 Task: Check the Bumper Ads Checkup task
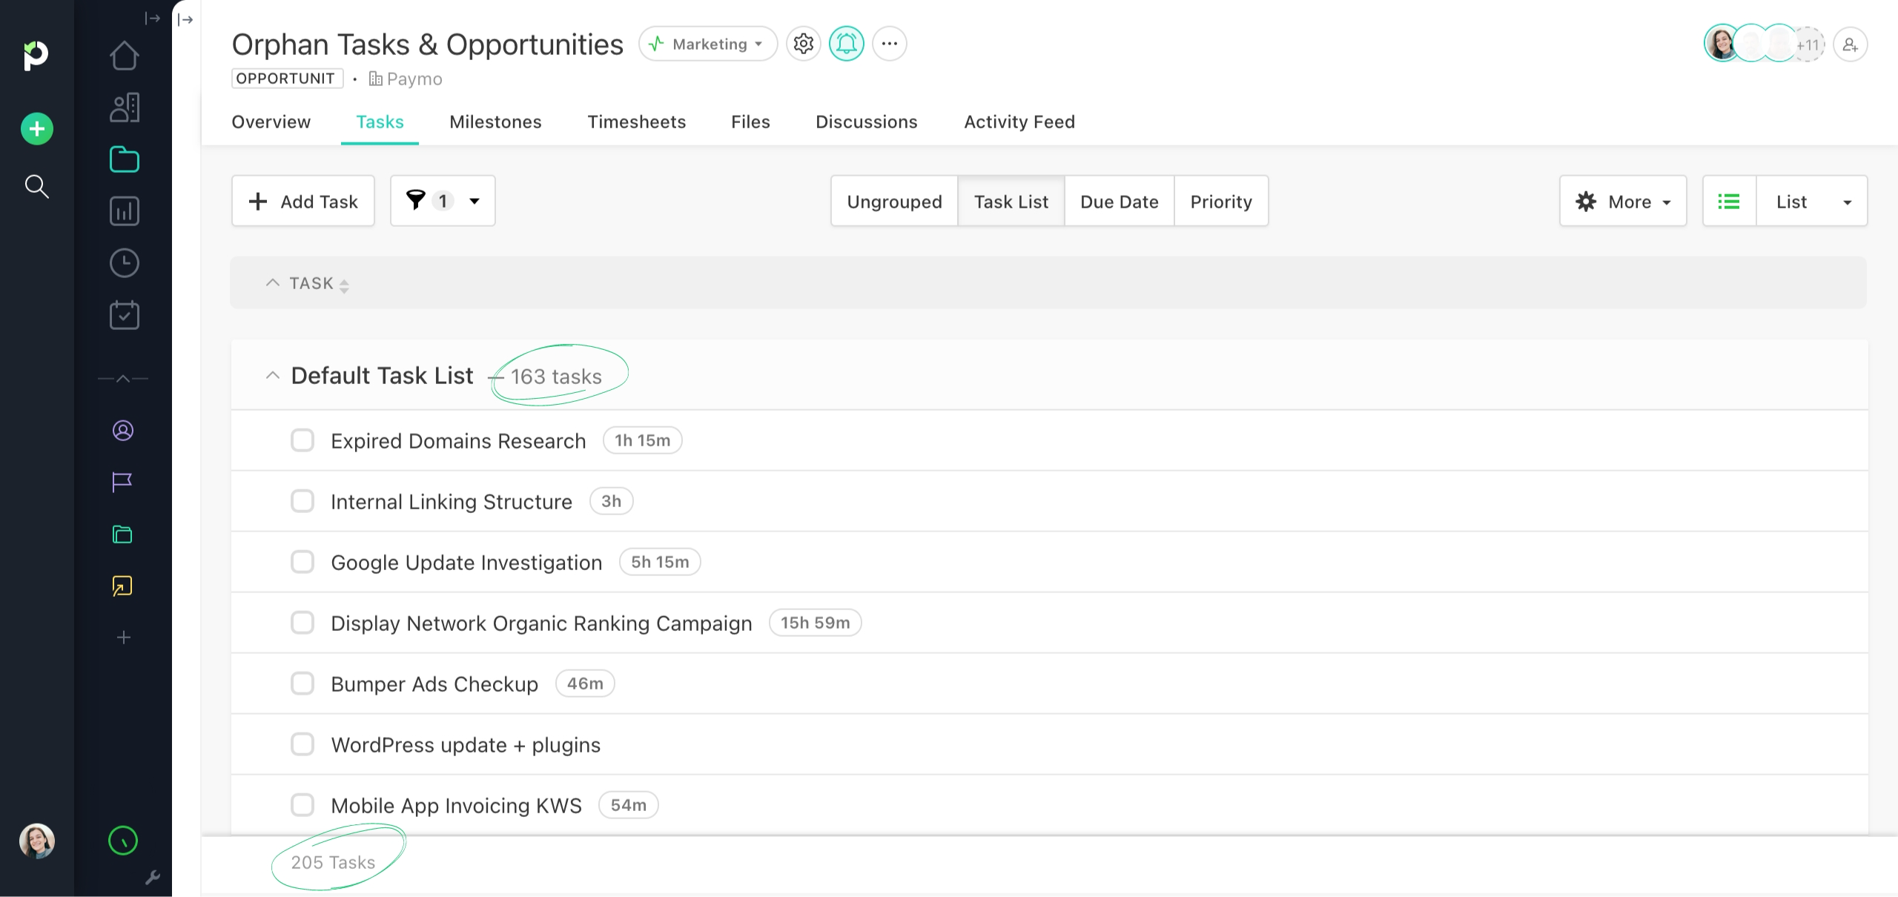(302, 683)
